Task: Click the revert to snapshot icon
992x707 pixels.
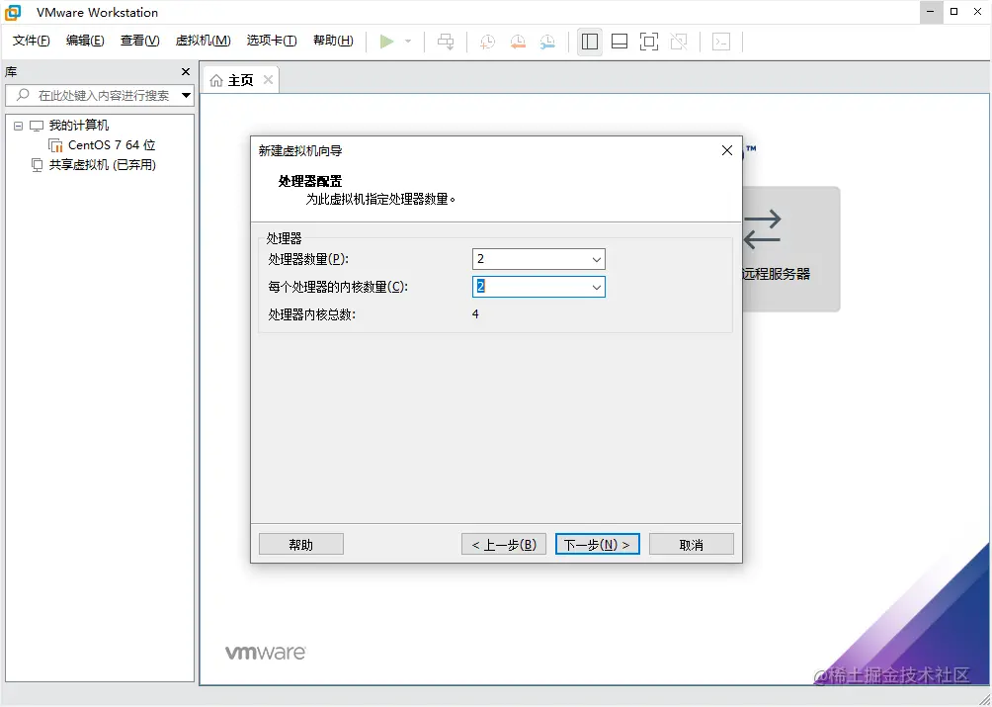Action: (x=518, y=42)
